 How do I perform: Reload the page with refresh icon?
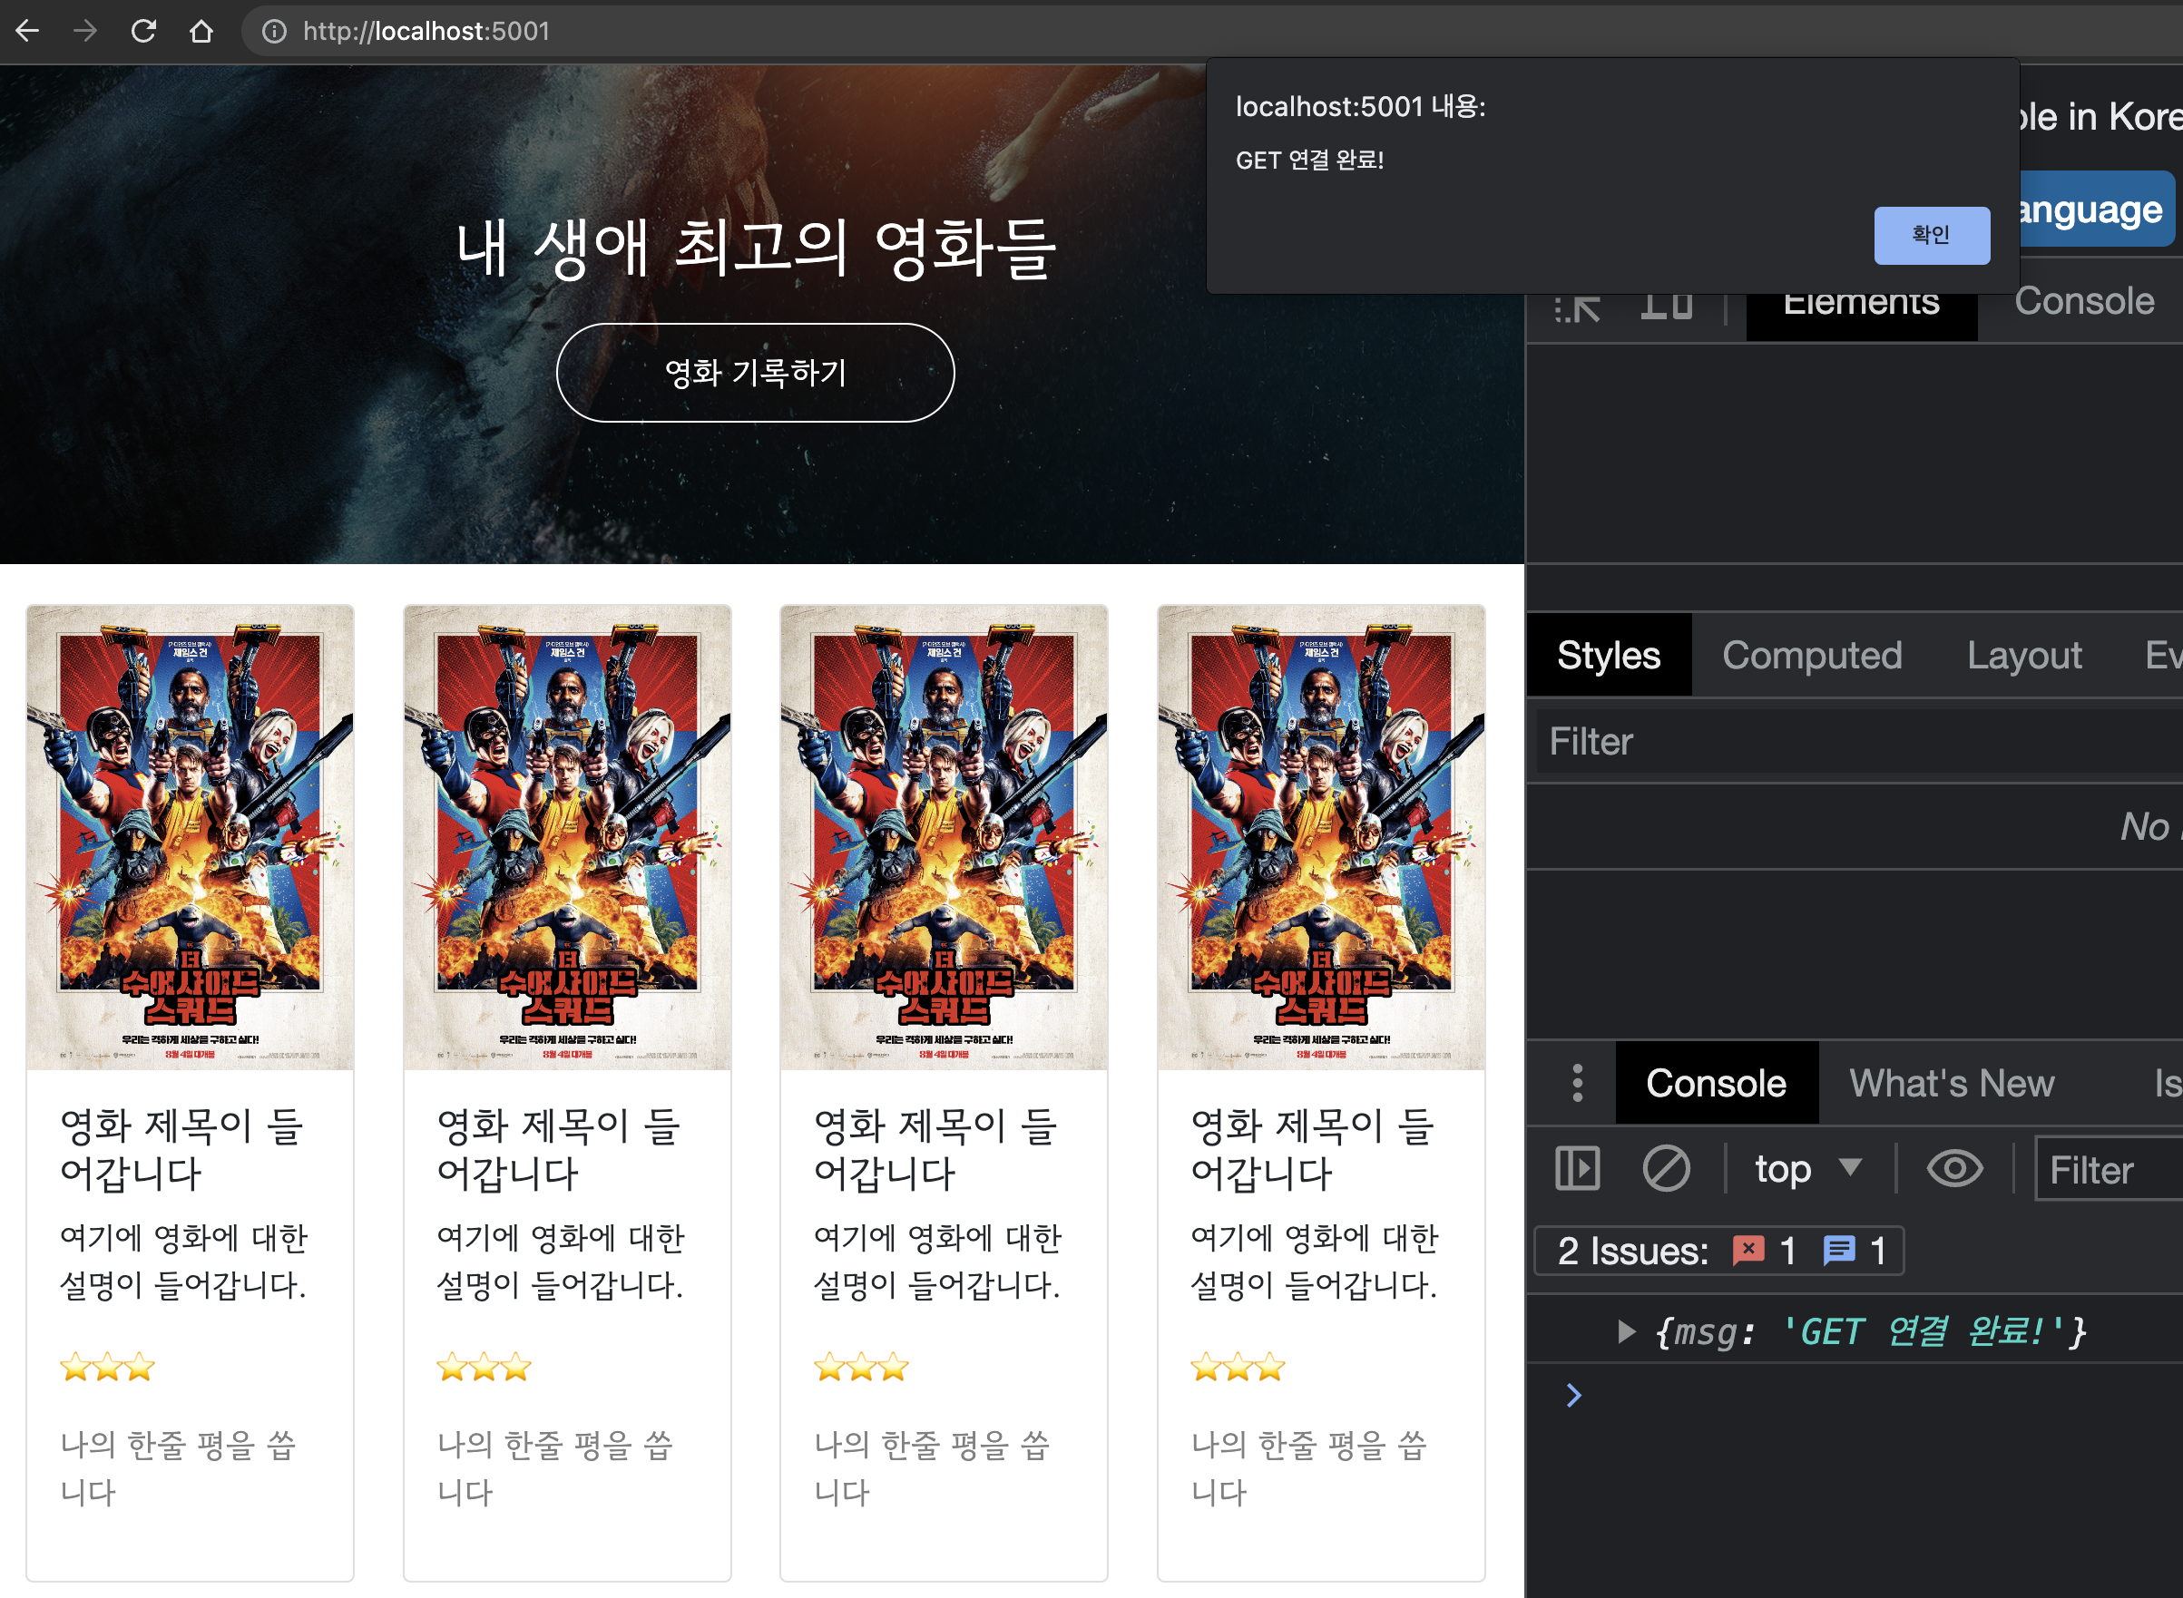click(x=143, y=31)
